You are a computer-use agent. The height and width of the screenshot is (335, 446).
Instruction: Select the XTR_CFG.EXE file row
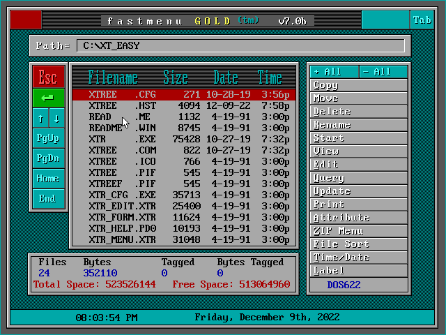[x=184, y=195]
